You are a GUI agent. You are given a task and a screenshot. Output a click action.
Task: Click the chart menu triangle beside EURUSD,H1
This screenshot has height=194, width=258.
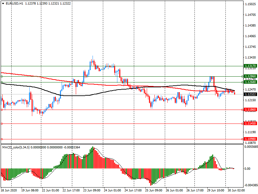point(3,3)
